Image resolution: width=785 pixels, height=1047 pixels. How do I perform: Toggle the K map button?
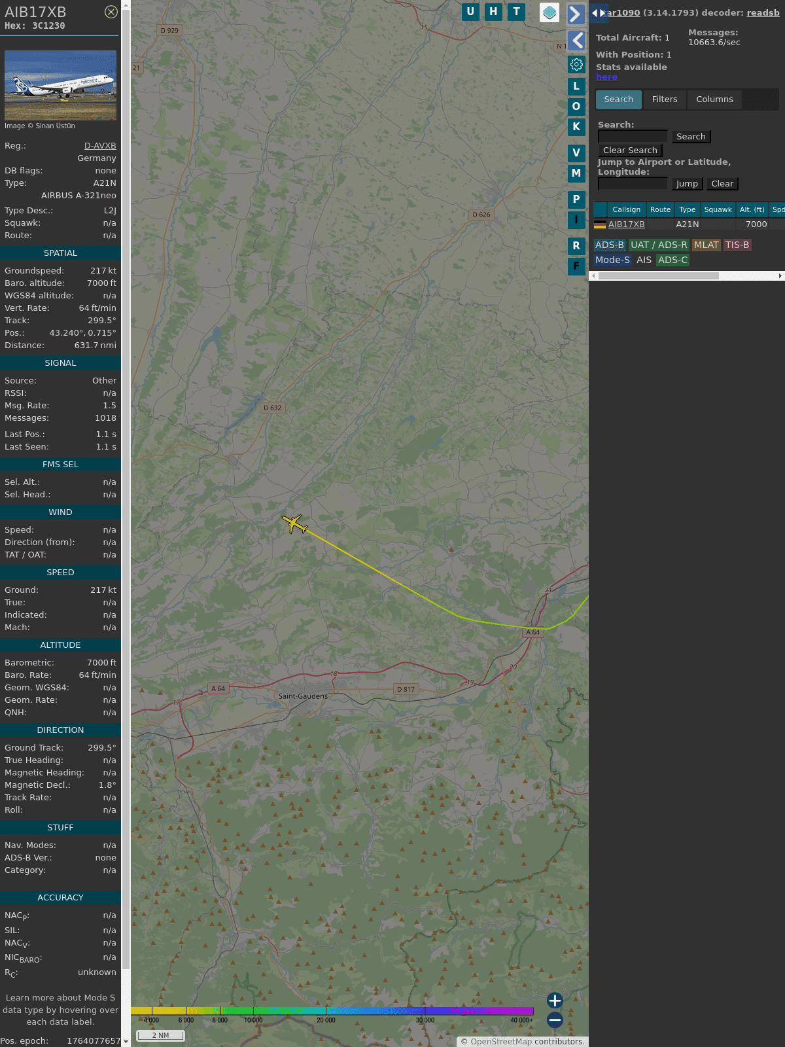tap(576, 127)
